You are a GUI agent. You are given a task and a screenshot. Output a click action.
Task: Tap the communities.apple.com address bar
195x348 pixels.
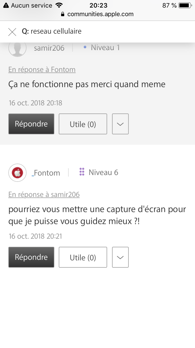click(100, 14)
